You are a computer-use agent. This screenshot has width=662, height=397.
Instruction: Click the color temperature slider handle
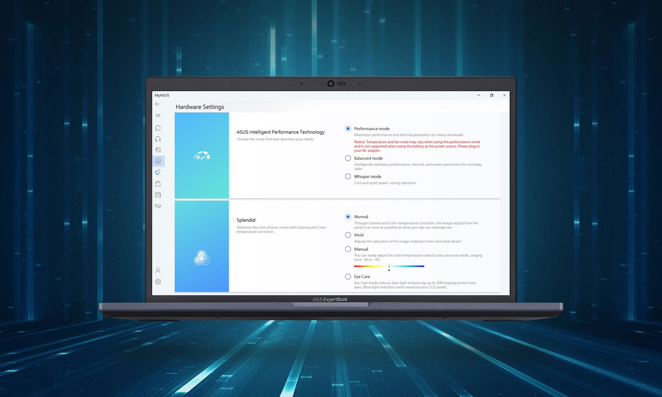pos(389,266)
